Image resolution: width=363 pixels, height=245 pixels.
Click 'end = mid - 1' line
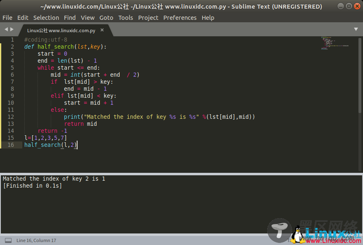[x=85, y=89]
